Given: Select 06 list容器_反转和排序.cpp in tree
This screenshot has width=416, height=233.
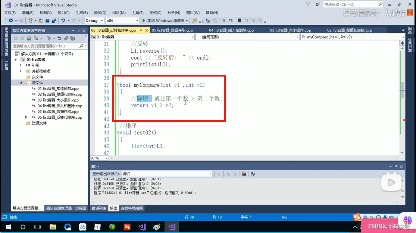Looking at the screenshot, I should click(x=60, y=117).
